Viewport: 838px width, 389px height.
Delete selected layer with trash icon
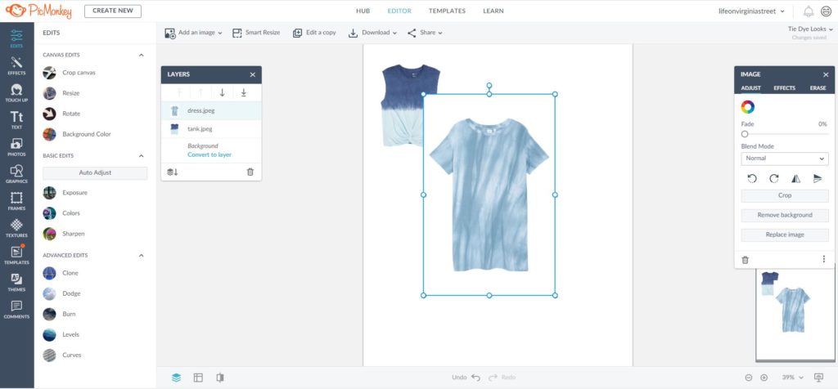[250, 172]
